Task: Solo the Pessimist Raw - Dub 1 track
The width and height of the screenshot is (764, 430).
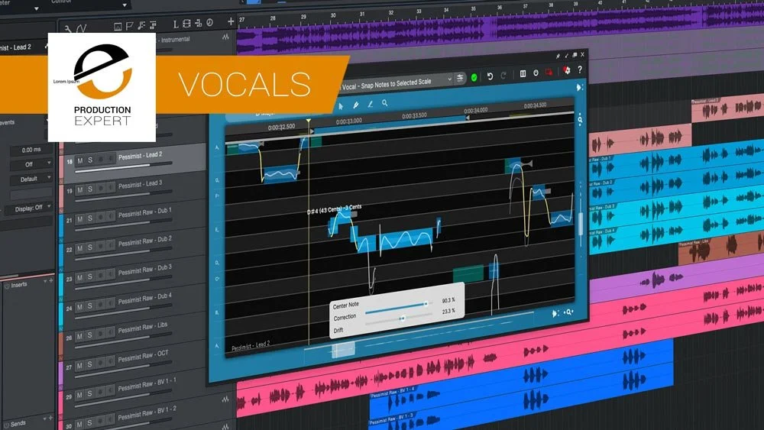Action: click(90, 218)
